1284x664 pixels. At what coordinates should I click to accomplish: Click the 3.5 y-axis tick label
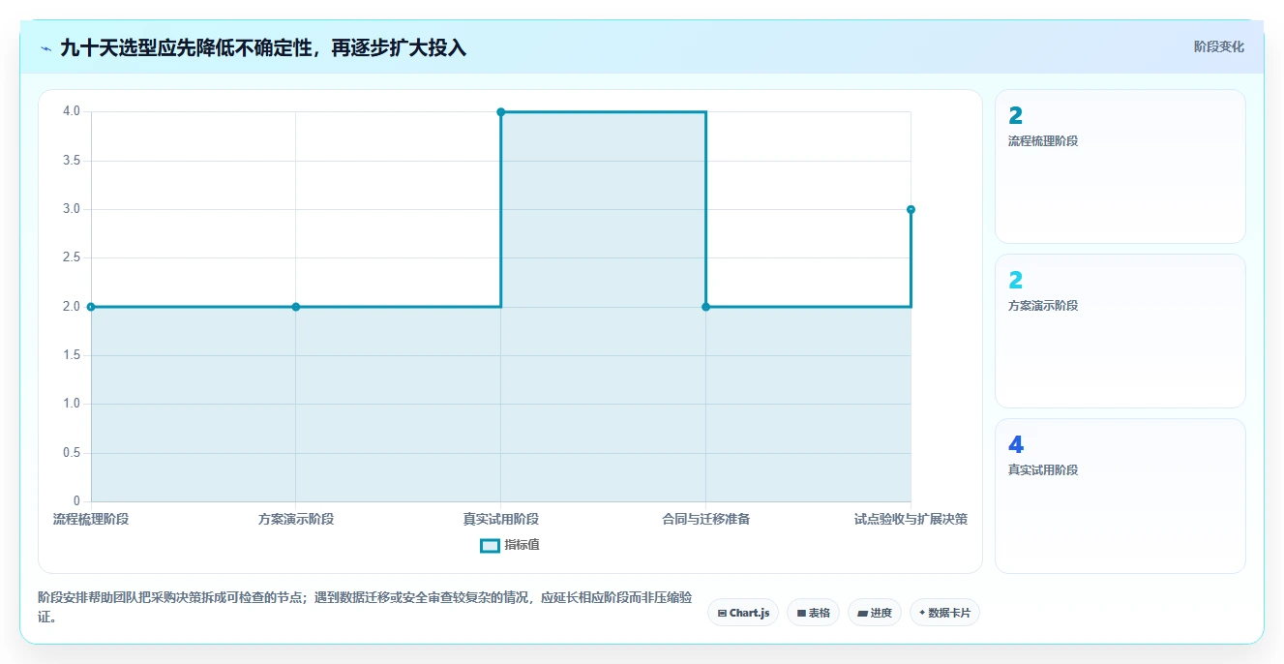72,161
